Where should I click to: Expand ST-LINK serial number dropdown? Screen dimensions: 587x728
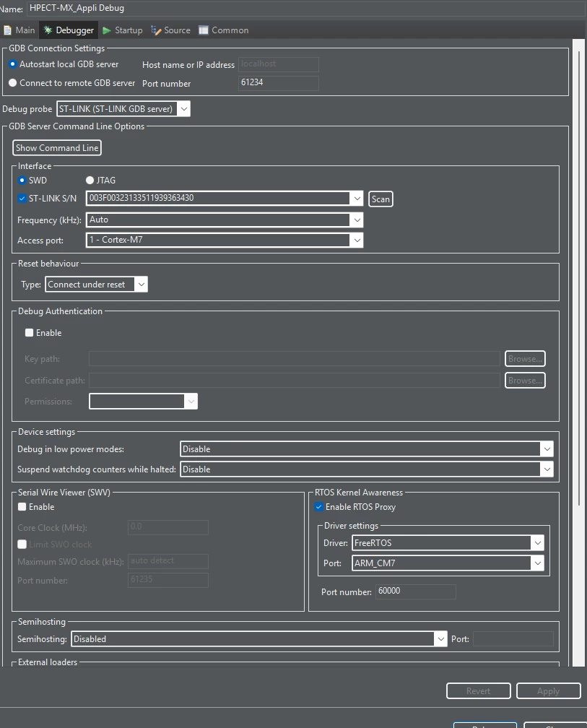357,198
